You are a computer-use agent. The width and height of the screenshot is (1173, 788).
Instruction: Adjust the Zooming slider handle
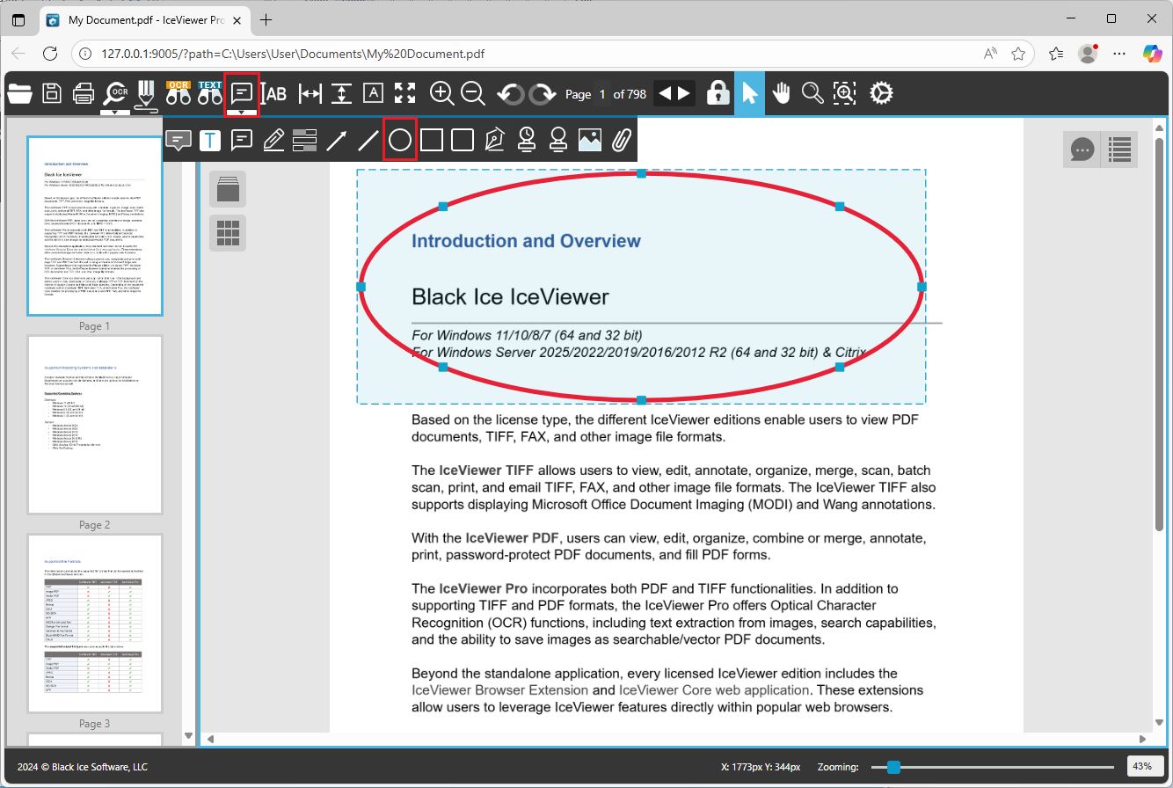click(x=893, y=767)
